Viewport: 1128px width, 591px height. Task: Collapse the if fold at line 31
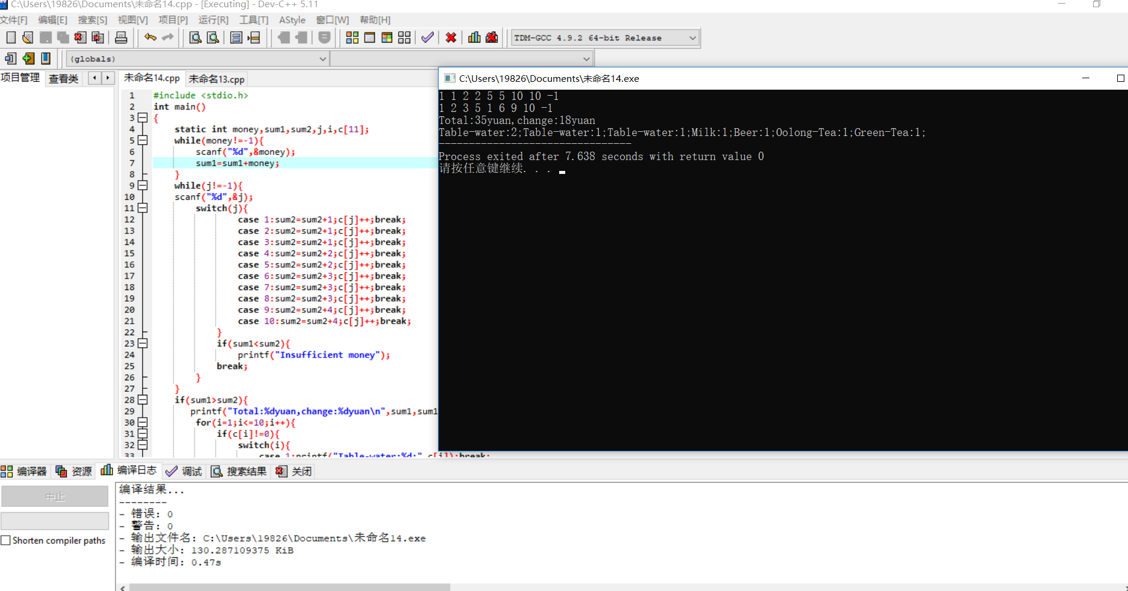coord(143,433)
